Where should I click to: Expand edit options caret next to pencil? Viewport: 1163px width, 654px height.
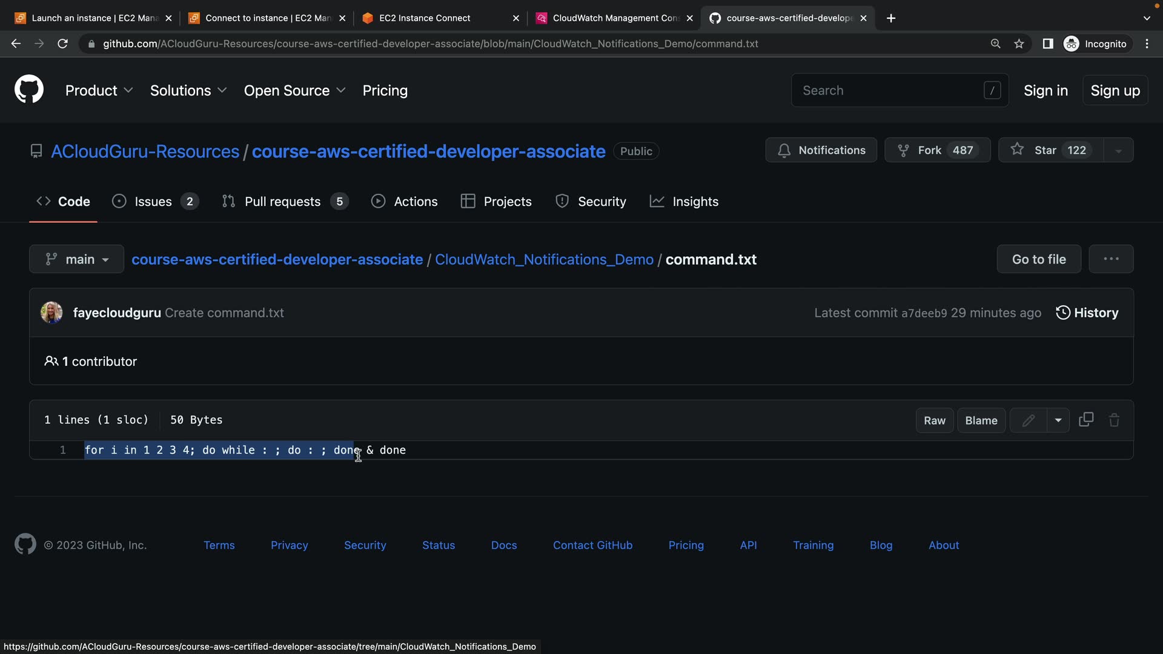(1058, 420)
